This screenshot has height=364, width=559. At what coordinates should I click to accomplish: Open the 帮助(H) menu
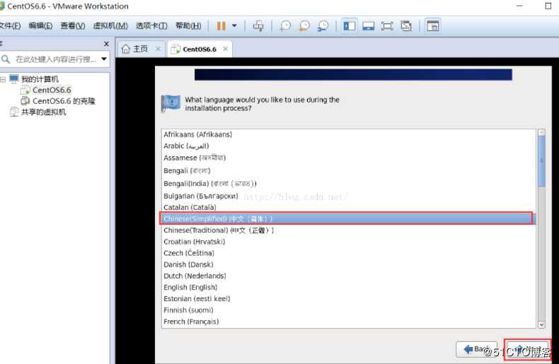point(188,25)
